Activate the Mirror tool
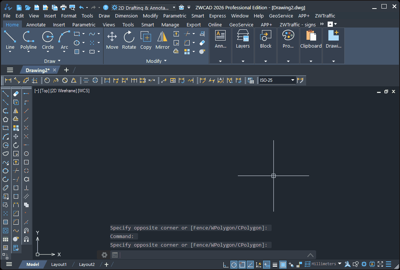This screenshot has width=400, height=270. pyautogui.click(x=162, y=40)
